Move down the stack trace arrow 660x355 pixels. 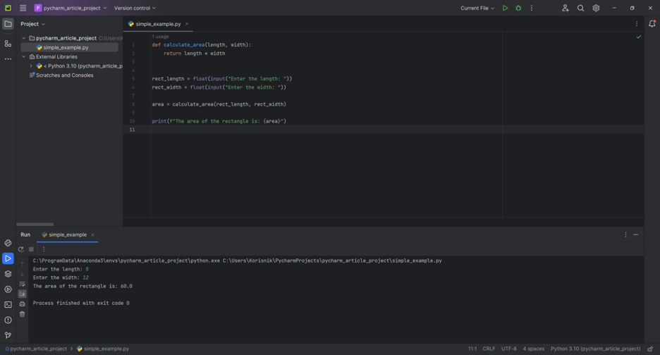tap(23, 274)
